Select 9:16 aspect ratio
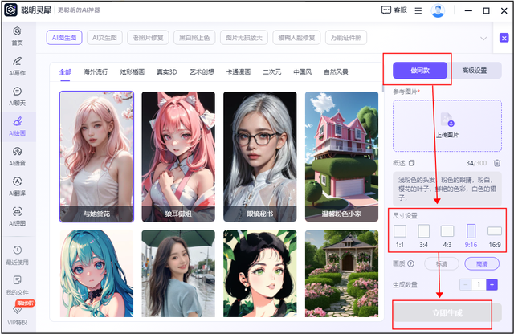The width and height of the screenshot is (514, 334). 471,236
